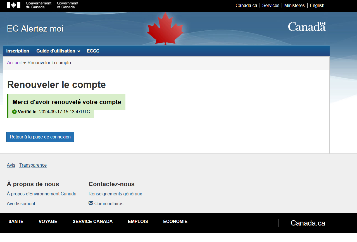
Task: Click the green verified checkmark icon
Action: (x=15, y=112)
